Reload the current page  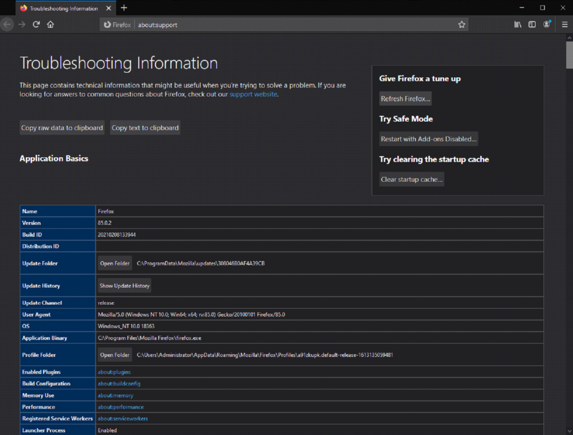point(36,25)
